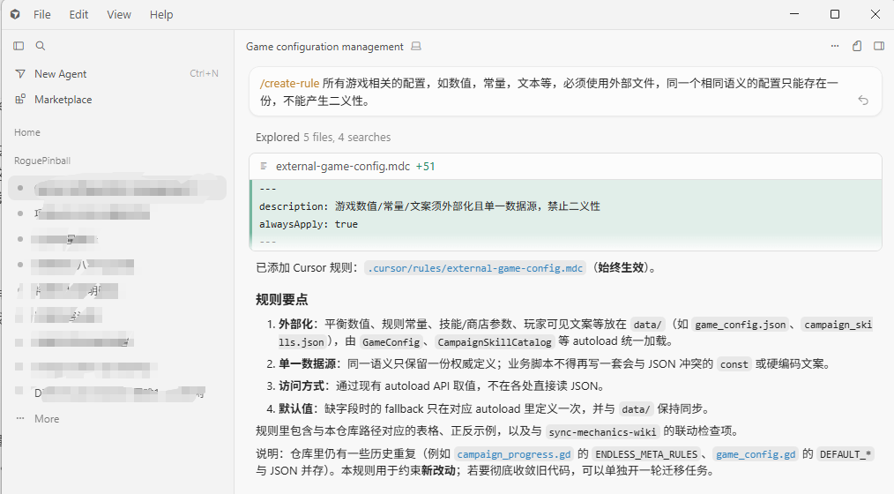
Task: Click the chat title Game configuration management
Action: click(324, 47)
